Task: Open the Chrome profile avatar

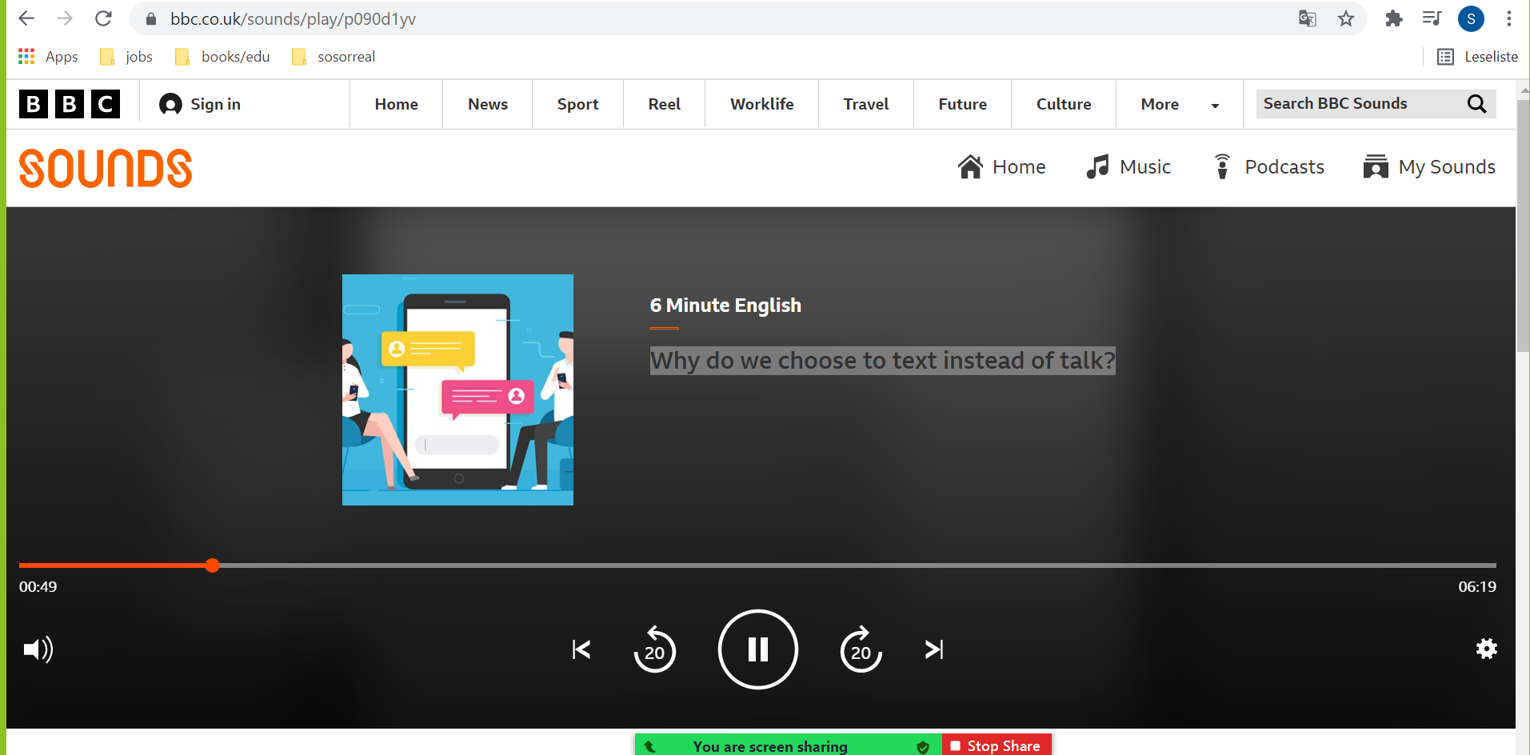Action: pyautogui.click(x=1471, y=18)
